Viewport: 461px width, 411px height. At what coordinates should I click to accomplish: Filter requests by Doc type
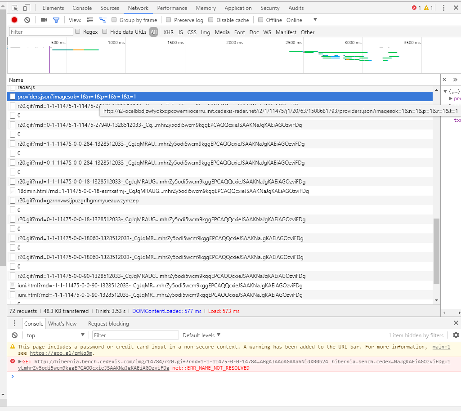254,32
